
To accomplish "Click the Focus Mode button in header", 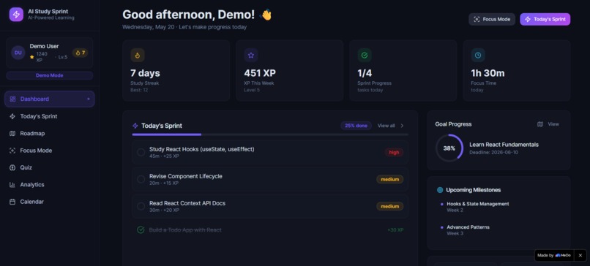I will pos(492,19).
